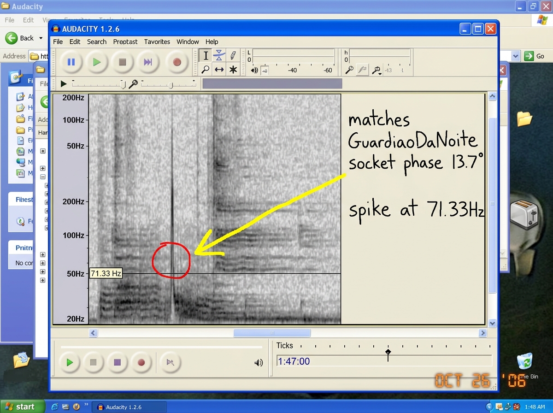The height and width of the screenshot is (413, 553).
Task: Click the bottom panel crossed-out arrow button
Action: point(170,362)
